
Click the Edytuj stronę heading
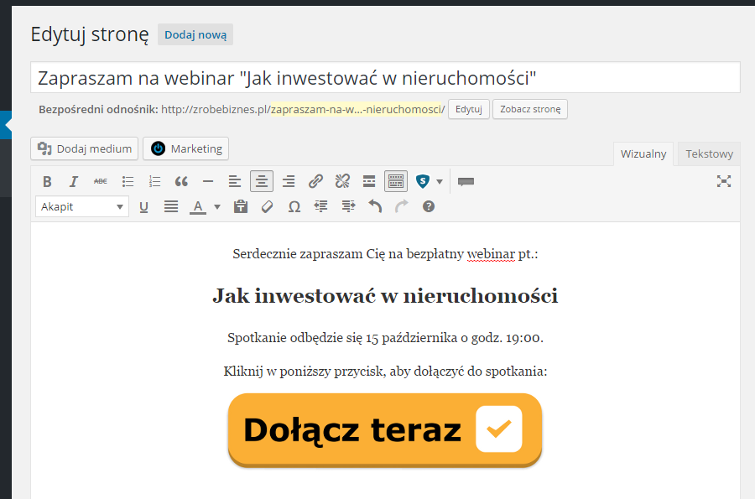click(90, 34)
